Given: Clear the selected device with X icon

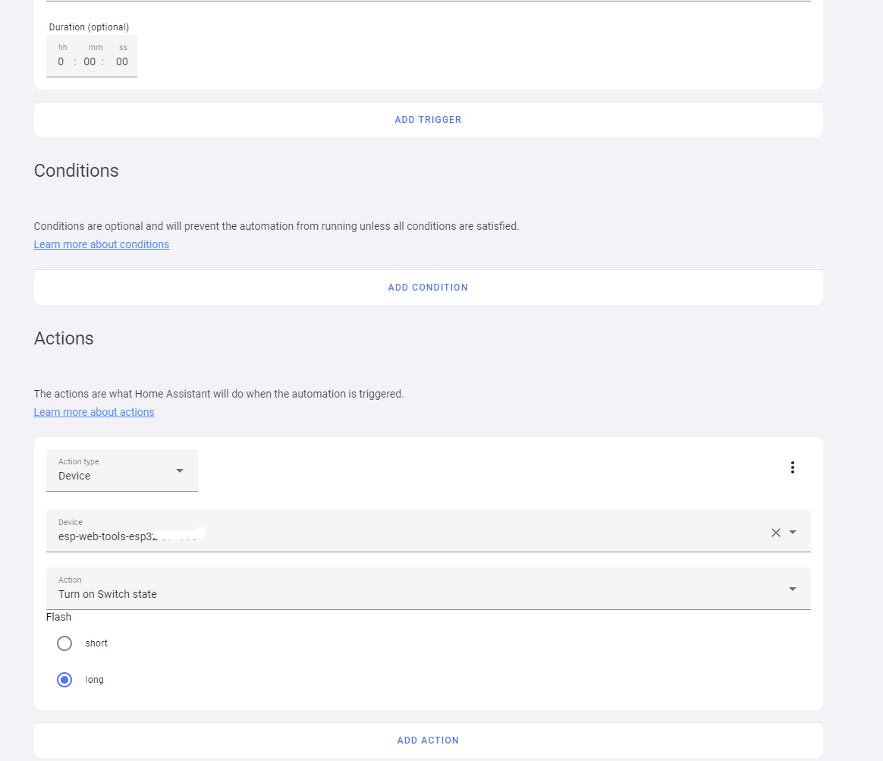Looking at the screenshot, I should 775,533.
